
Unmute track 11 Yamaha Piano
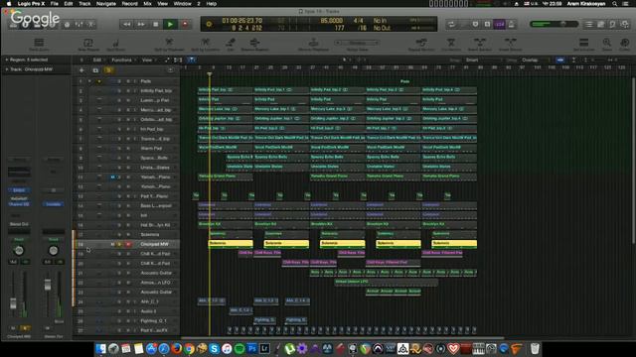pos(112,177)
